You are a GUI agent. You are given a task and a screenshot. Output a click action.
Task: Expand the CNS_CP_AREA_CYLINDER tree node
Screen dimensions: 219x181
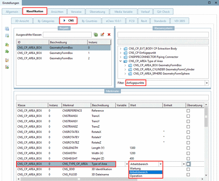click(x=126, y=69)
